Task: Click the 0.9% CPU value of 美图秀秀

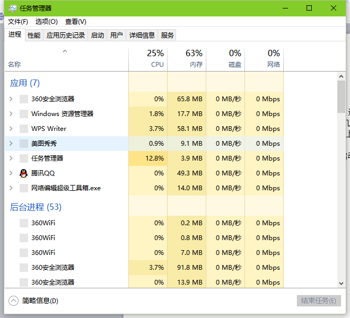Action: [156, 144]
